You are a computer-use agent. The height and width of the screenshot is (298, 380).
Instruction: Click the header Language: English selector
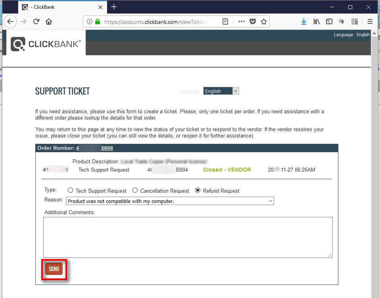tap(352, 35)
